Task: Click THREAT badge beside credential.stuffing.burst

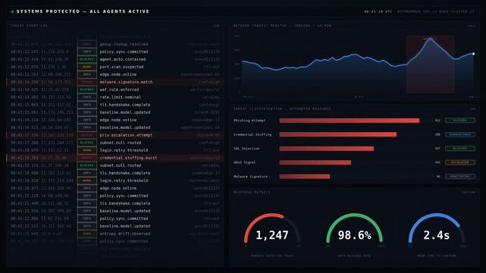Action: 86,158
